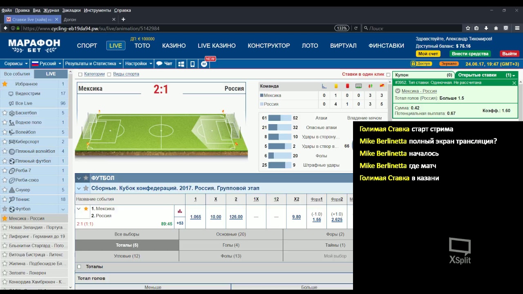Open the Русский language dropdown

click(x=47, y=64)
